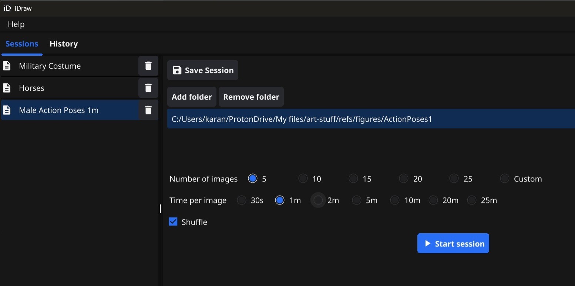Set time per image to 25m

471,200
